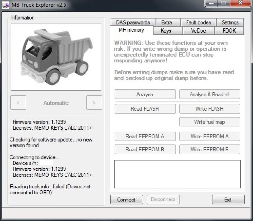The height and width of the screenshot is (221, 253).
Task: Open the Settings tab
Action: (x=230, y=22)
